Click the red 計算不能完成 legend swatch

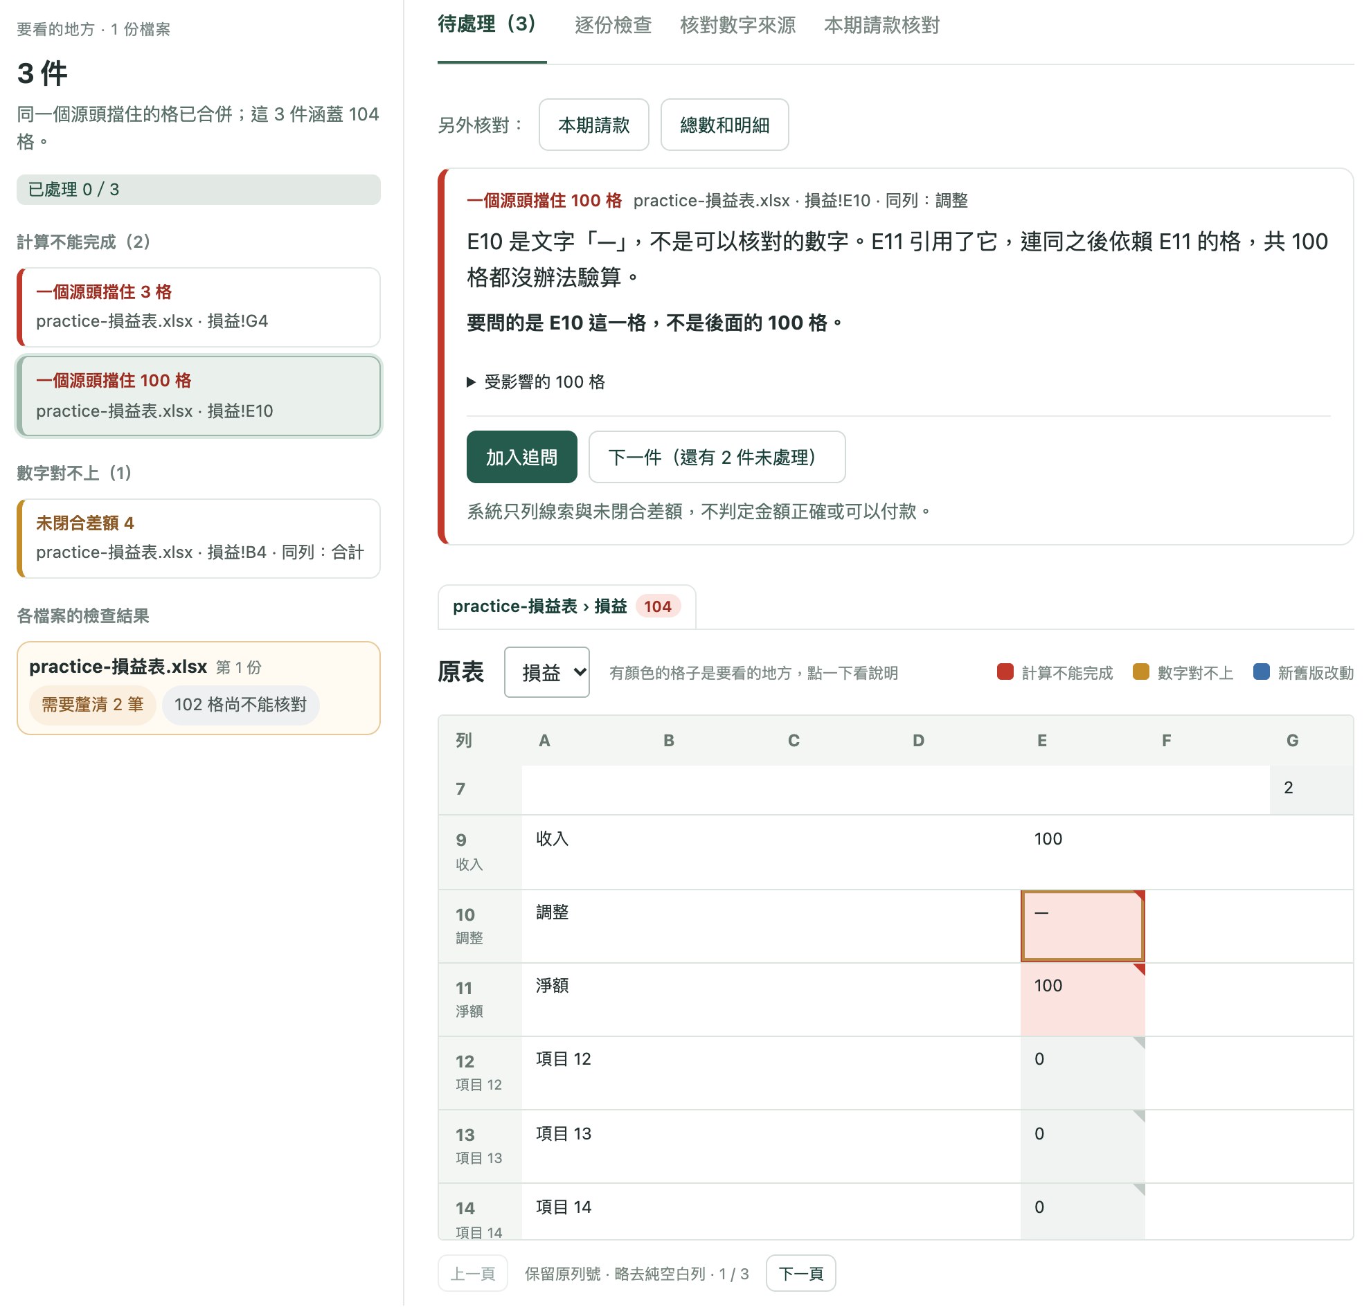1005,672
